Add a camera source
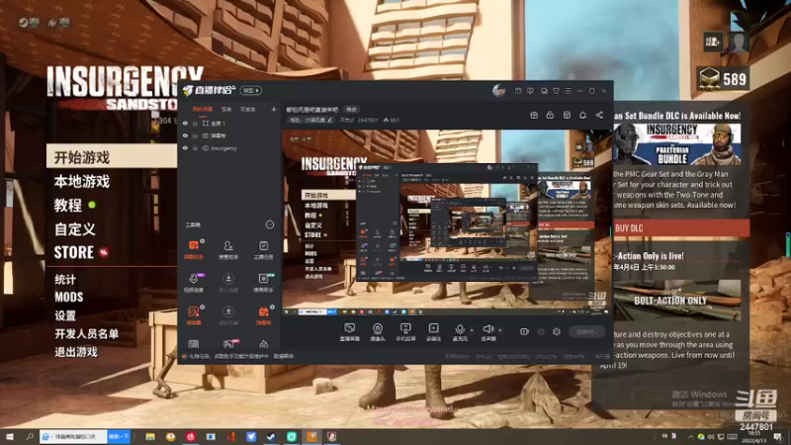Viewport: 791px width, 445px height. pos(378,332)
